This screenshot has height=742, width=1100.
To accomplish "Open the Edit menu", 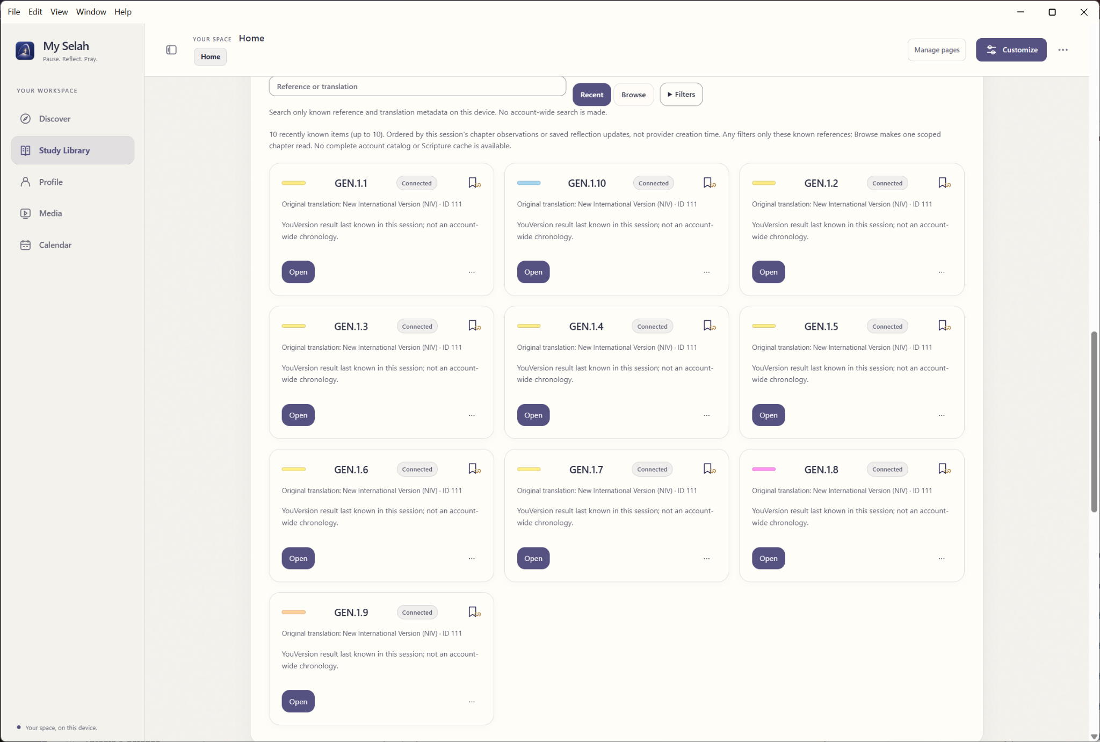I will click(x=35, y=12).
